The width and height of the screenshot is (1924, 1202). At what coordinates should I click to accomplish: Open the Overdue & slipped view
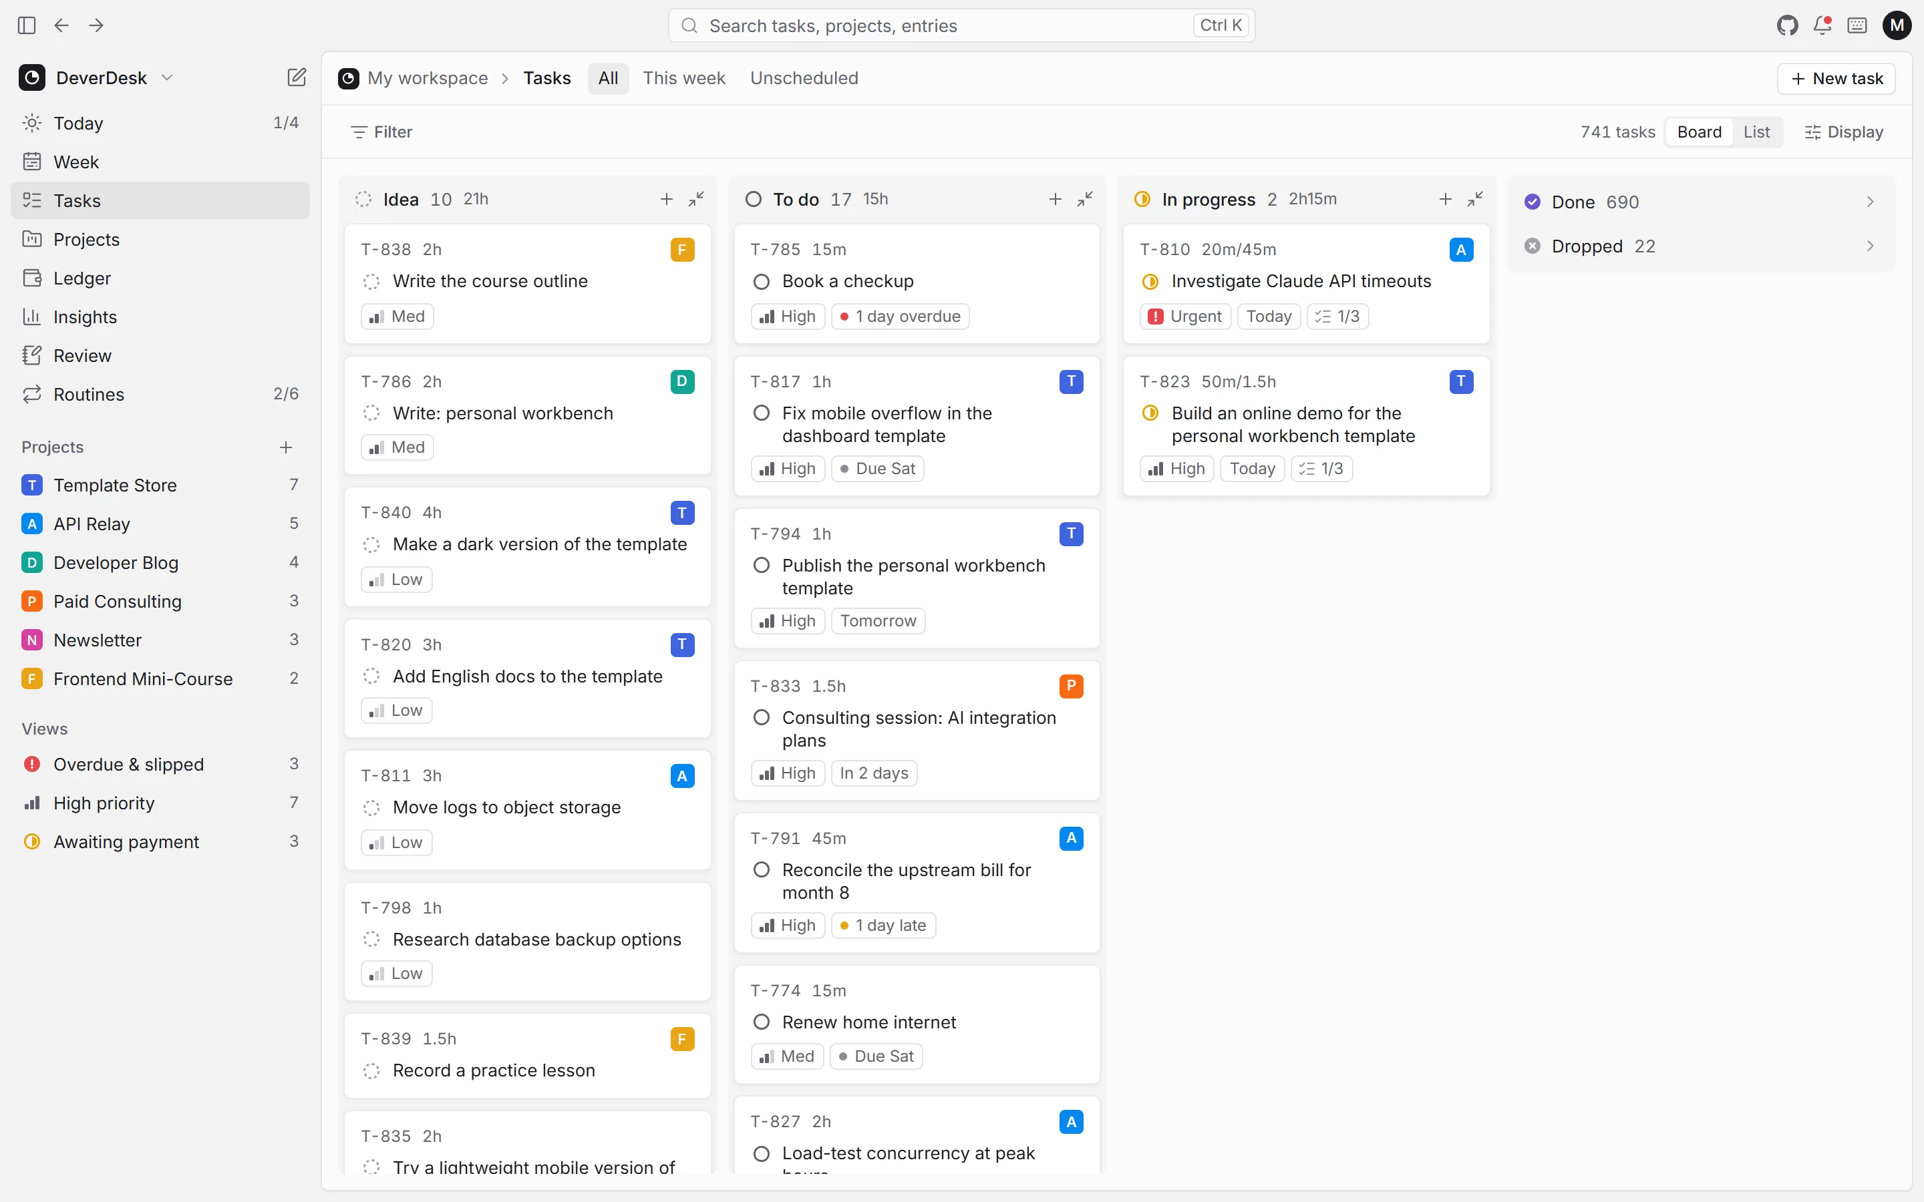click(160, 764)
